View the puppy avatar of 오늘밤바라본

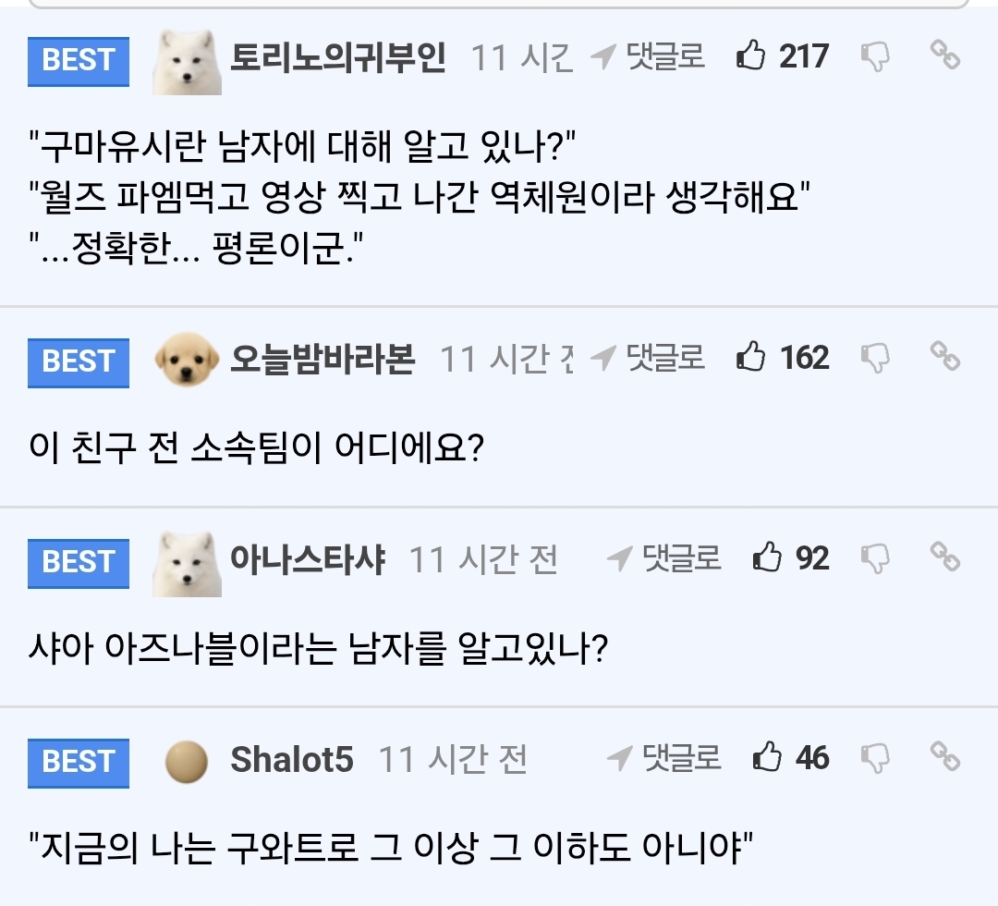[188, 360]
